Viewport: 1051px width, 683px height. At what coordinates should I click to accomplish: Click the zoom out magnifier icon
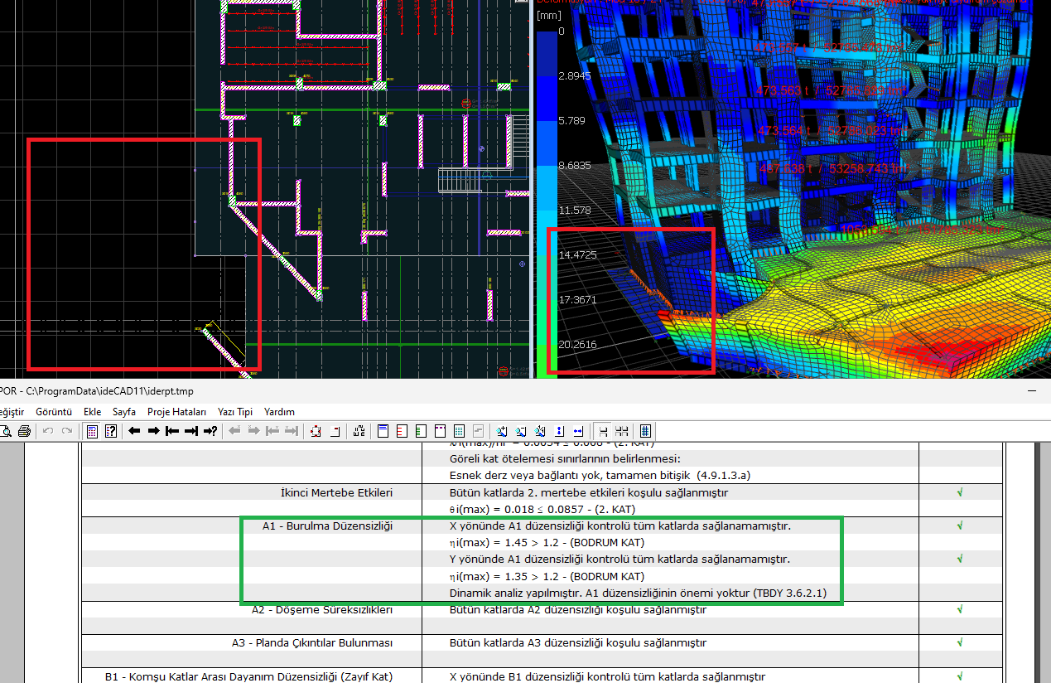pos(521,431)
